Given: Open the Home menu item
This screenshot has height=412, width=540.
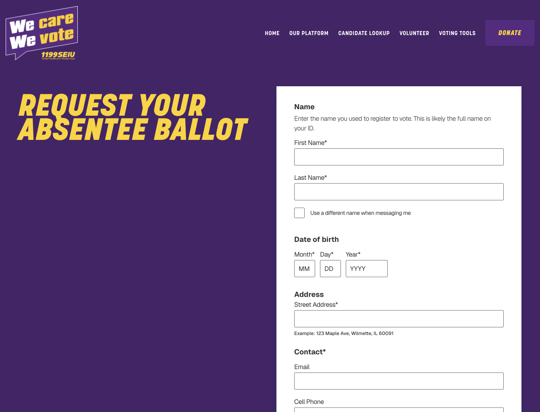Looking at the screenshot, I should [272, 33].
